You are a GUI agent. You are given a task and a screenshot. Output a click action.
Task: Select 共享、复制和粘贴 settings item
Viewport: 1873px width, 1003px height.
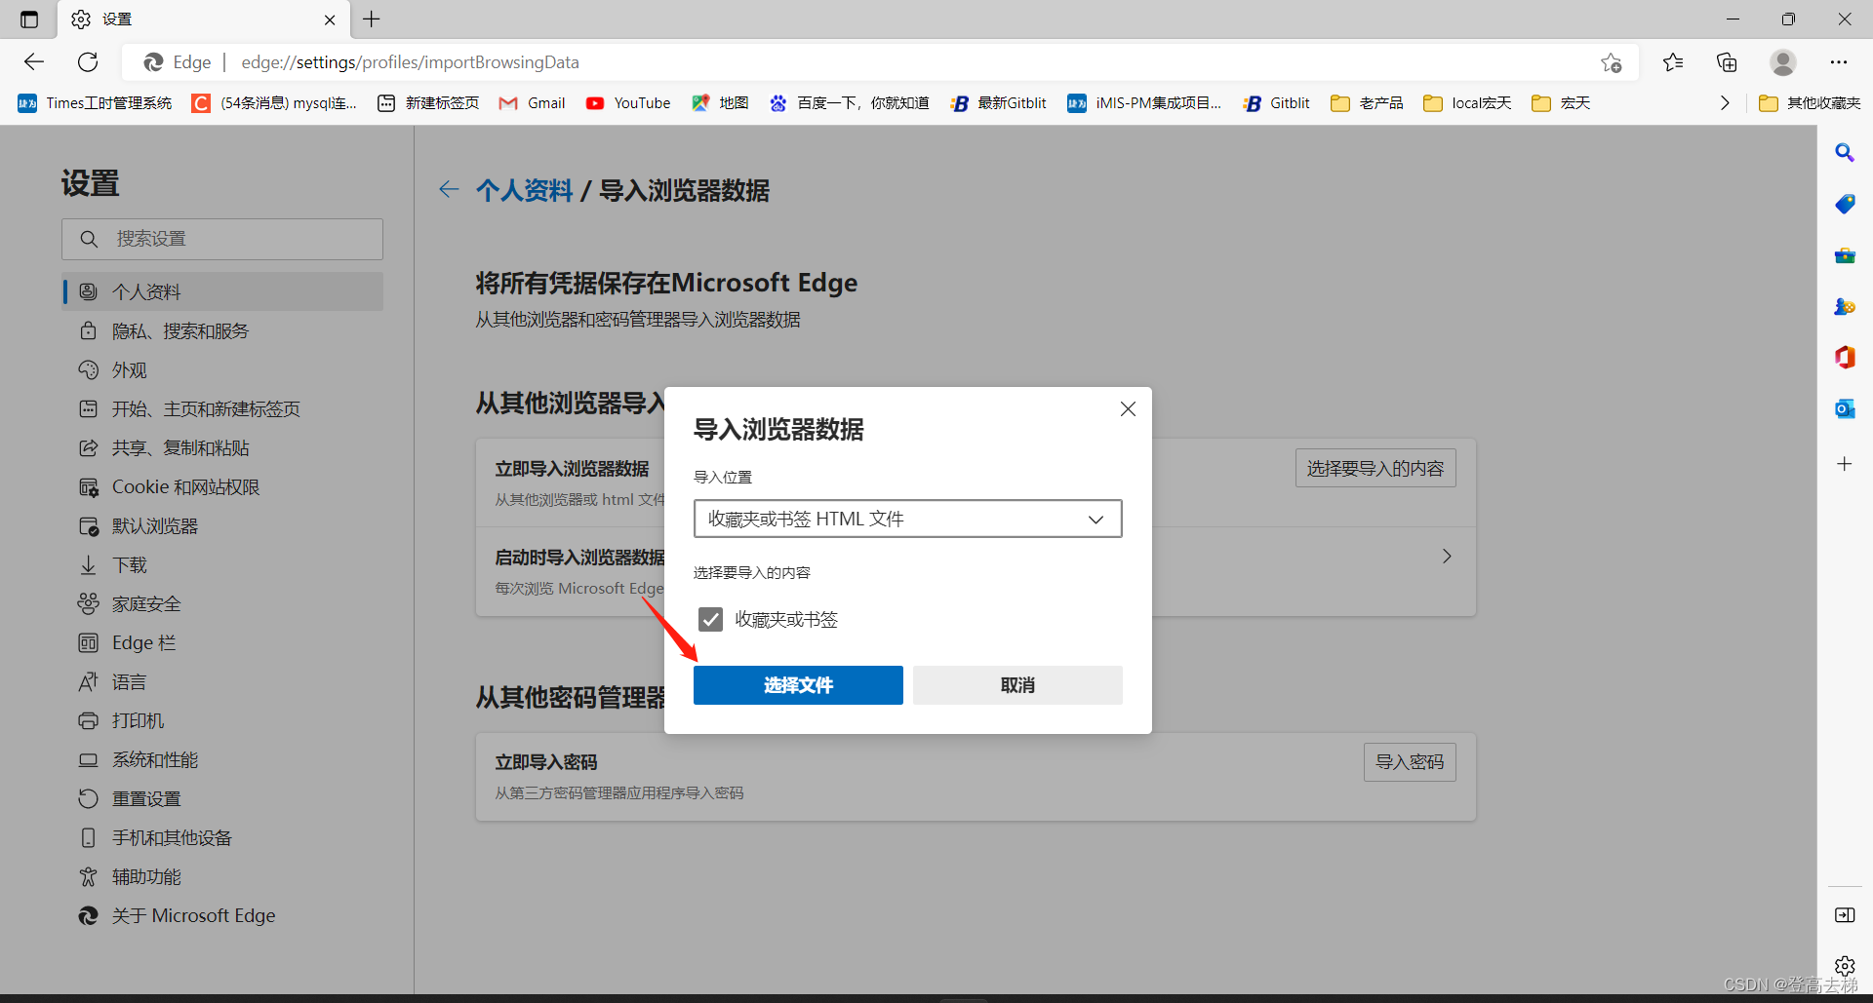point(222,448)
